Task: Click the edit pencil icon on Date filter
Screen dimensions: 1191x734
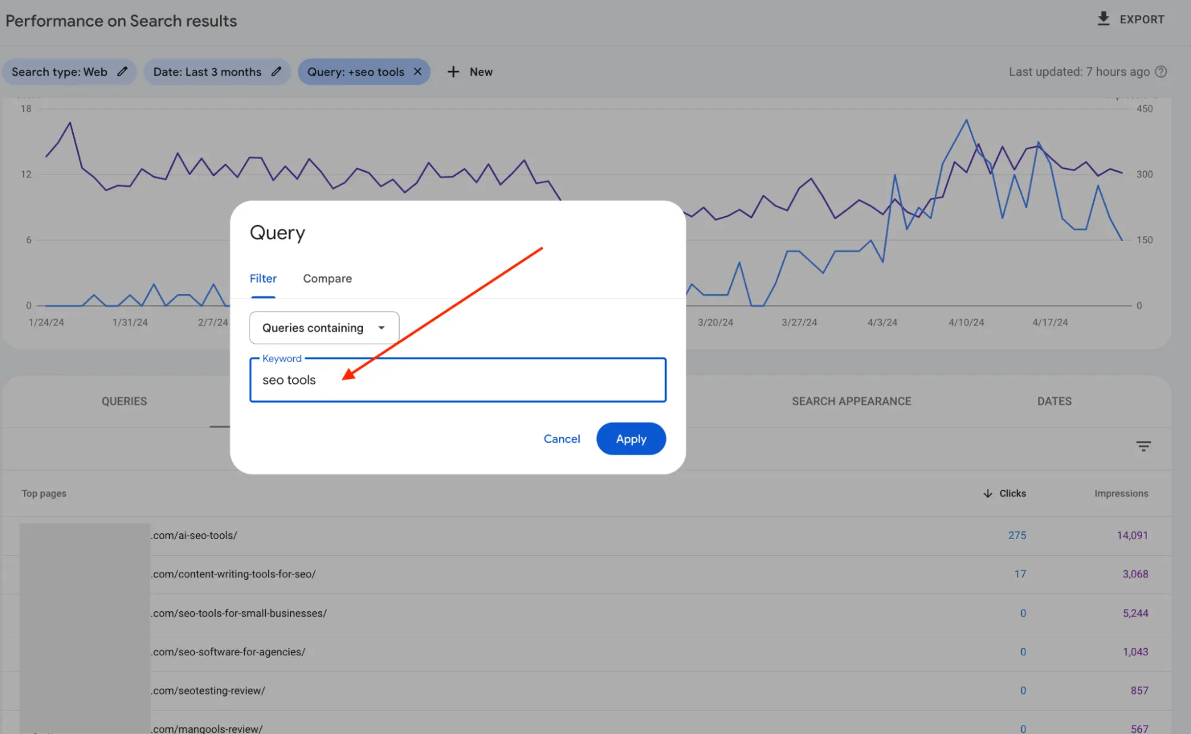Action: tap(276, 71)
